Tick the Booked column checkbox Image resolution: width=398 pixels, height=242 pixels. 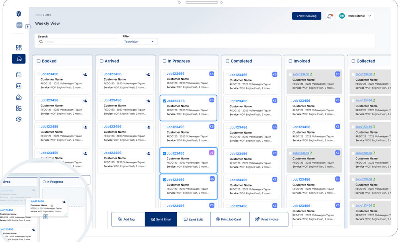(x=39, y=61)
